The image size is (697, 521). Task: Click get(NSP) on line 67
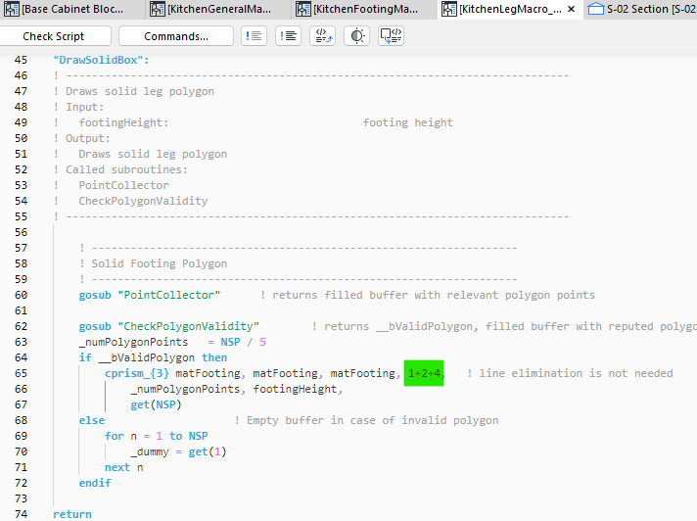coord(156,404)
